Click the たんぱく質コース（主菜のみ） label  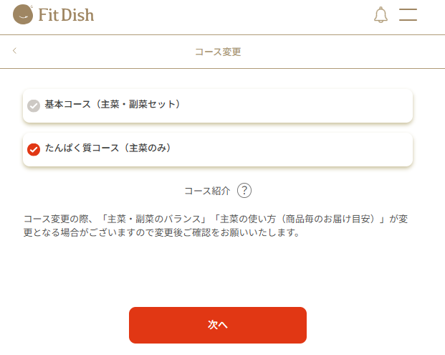[x=107, y=148]
